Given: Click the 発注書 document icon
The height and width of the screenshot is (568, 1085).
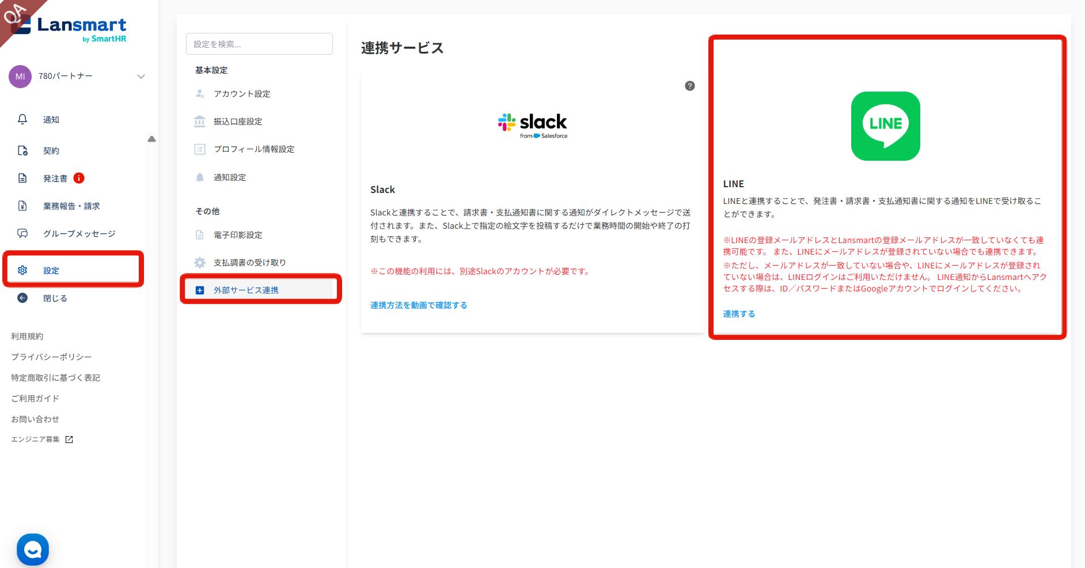Looking at the screenshot, I should coord(22,178).
